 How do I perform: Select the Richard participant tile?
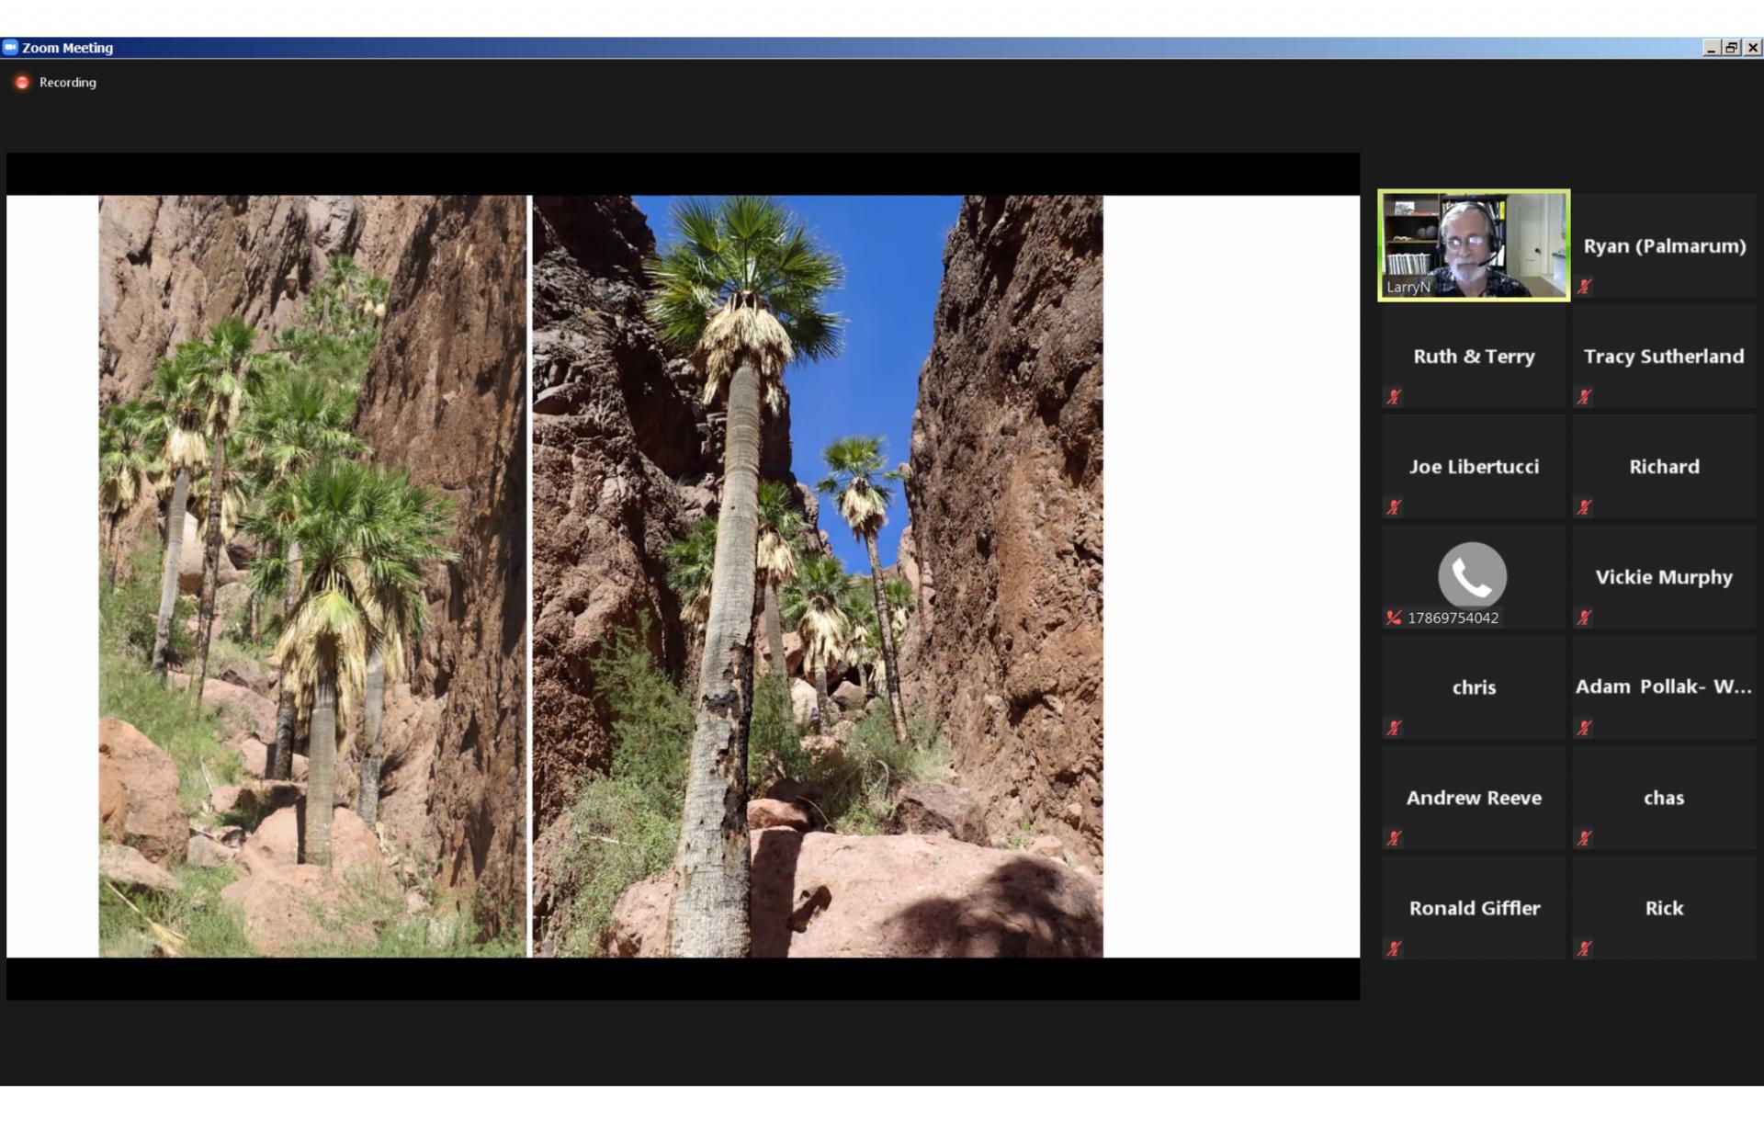pyautogui.click(x=1664, y=466)
